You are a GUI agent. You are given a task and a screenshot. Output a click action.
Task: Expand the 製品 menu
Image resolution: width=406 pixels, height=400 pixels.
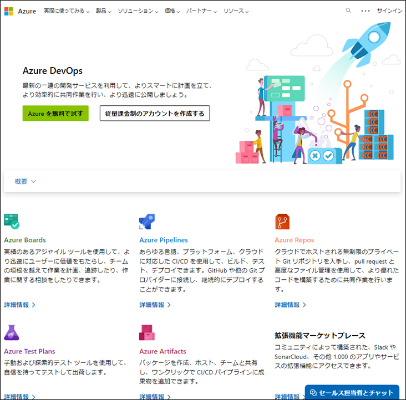click(x=104, y=11)
